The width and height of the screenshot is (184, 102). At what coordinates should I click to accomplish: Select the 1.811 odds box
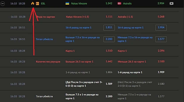tap(109, 28)
